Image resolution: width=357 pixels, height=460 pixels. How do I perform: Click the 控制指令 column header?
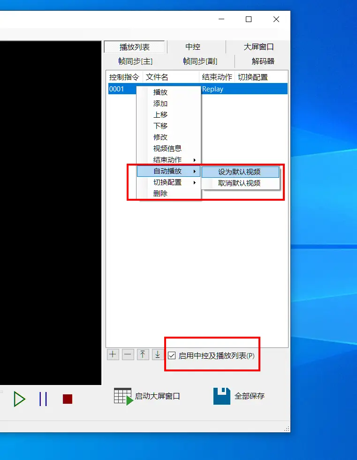point(124,77)
